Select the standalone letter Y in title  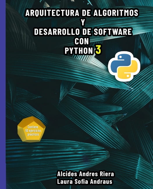83,22
